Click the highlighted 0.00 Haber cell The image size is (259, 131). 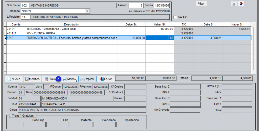coord(160,38)
